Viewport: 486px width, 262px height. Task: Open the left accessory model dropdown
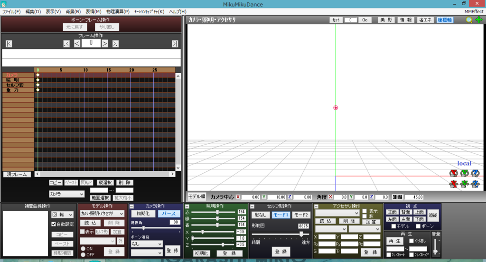331,229
